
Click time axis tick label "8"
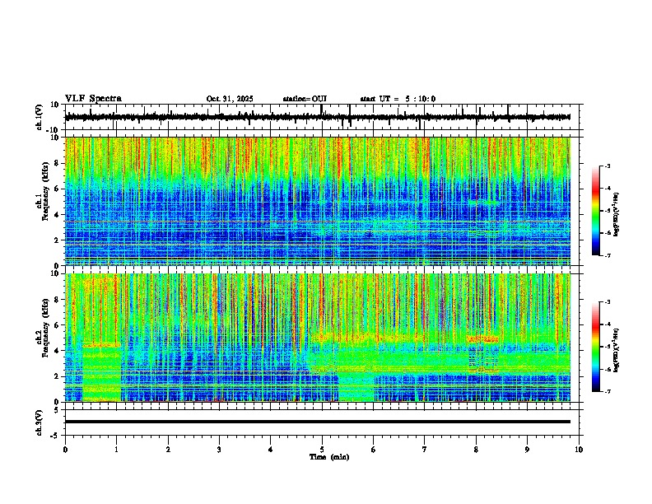476,450
